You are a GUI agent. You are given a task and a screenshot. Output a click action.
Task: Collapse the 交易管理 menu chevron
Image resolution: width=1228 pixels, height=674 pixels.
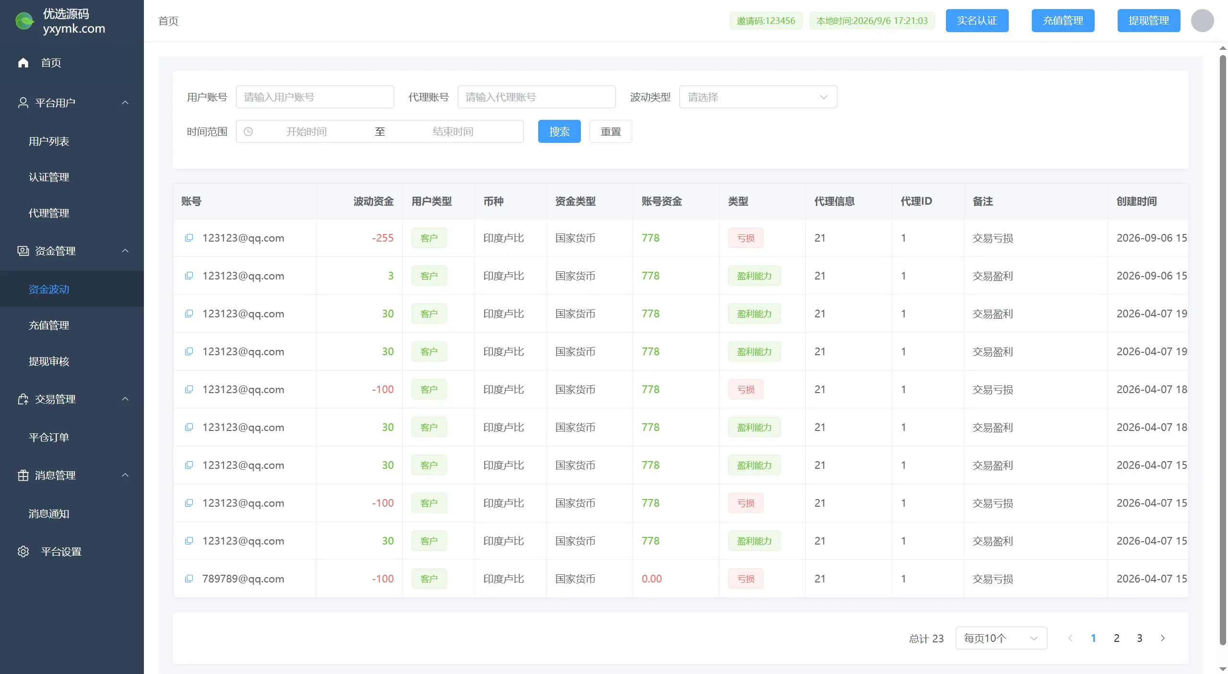tap(125, 399)
